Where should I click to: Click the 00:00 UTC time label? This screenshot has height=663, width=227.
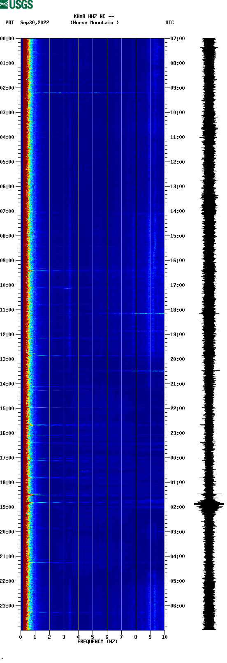pyautogui.click(x=178, y=458)
